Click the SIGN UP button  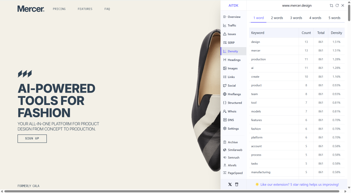pyautogui.click(x=32, y=139)
